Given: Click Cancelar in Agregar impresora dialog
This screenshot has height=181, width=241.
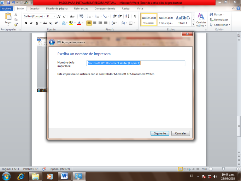Looking at the screenshot, I should tap(180, 133).
